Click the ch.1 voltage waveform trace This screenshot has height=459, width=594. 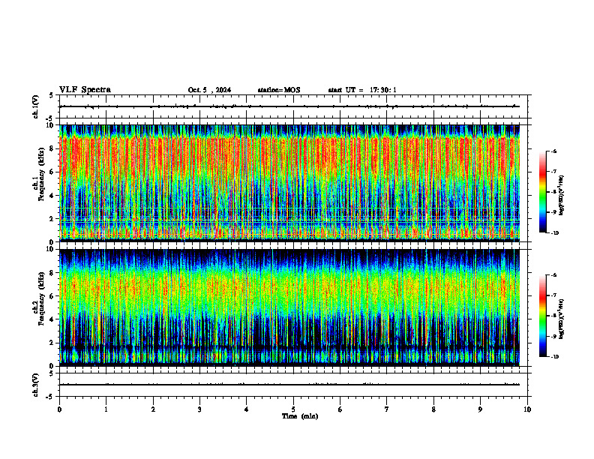click(x=289, y=106)
